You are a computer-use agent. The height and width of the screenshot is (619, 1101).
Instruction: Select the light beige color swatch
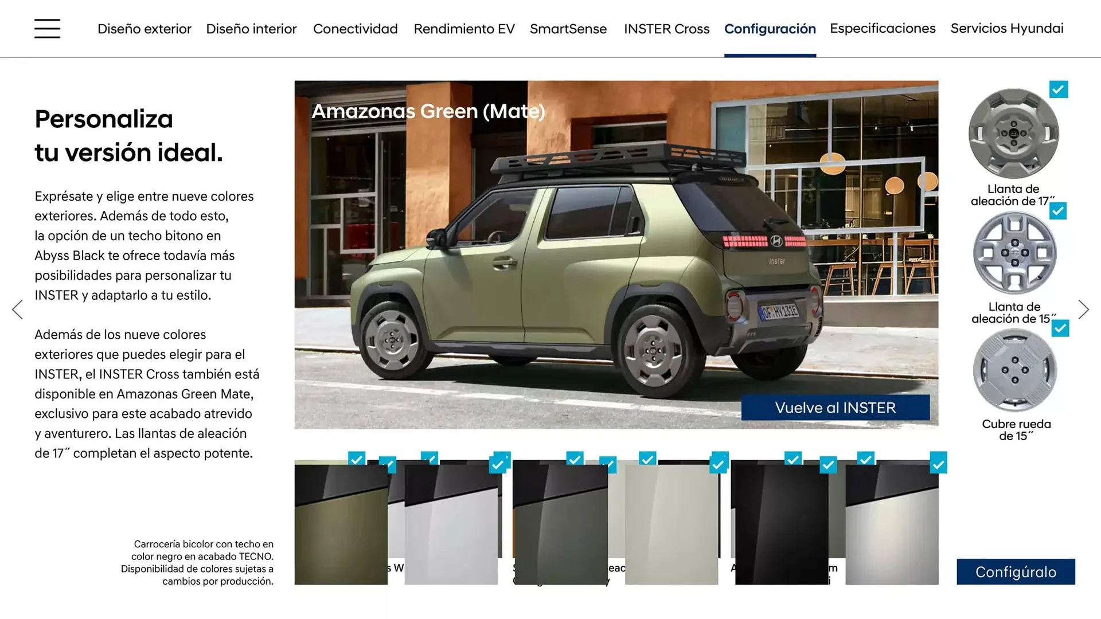tap(671, 524)
